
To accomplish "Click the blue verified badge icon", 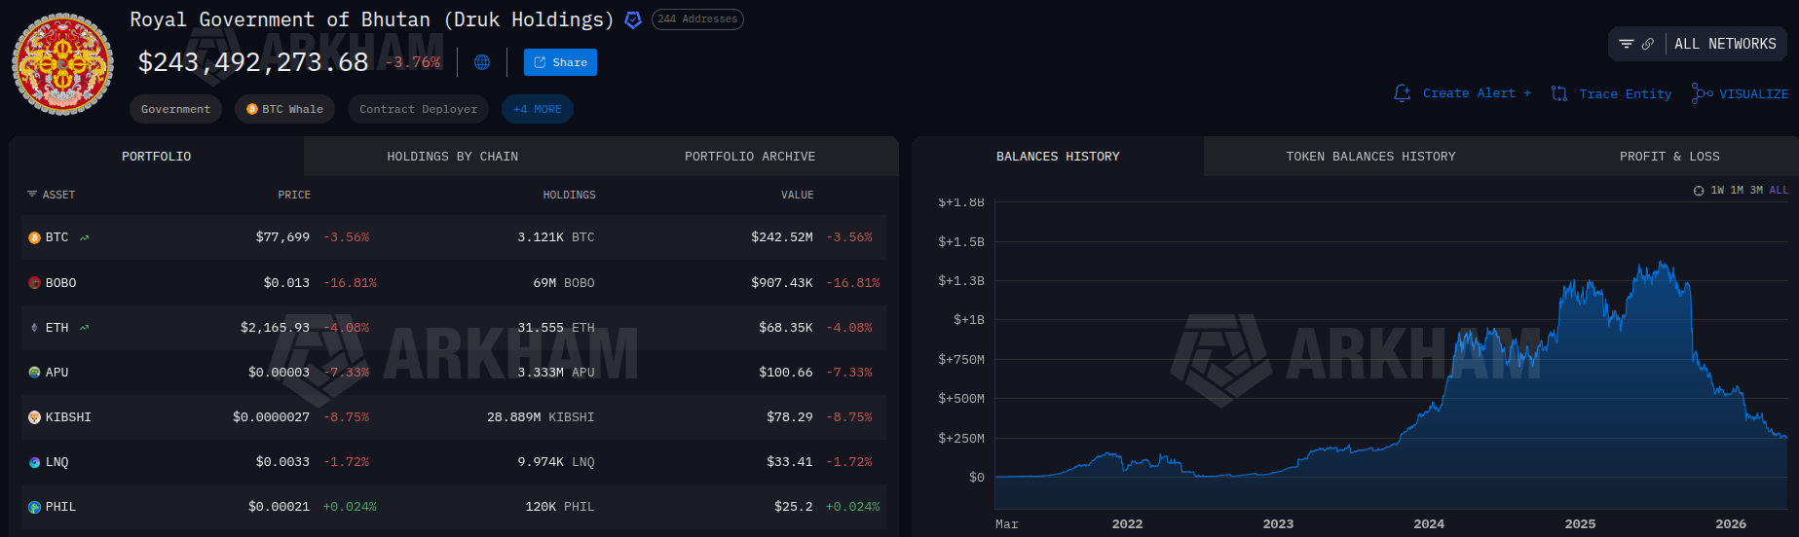I will (x=633, y=19).
